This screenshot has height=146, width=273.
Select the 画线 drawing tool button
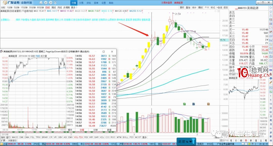click(200, 8)
